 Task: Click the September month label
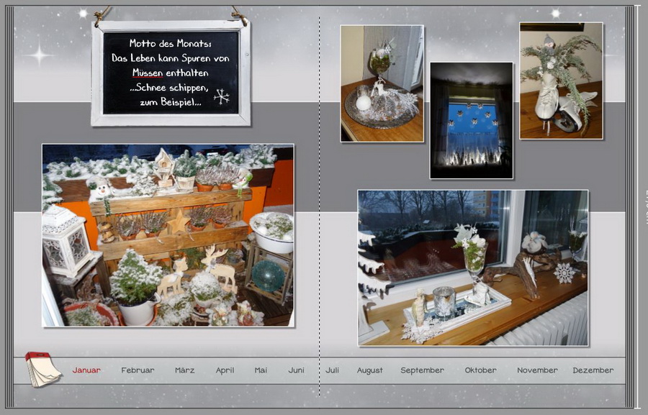point(423,370)
